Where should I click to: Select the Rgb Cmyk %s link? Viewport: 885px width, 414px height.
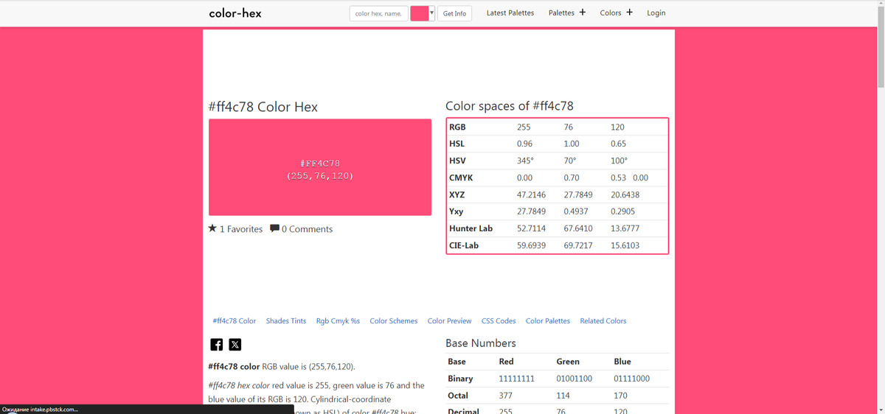coord(338,321)
